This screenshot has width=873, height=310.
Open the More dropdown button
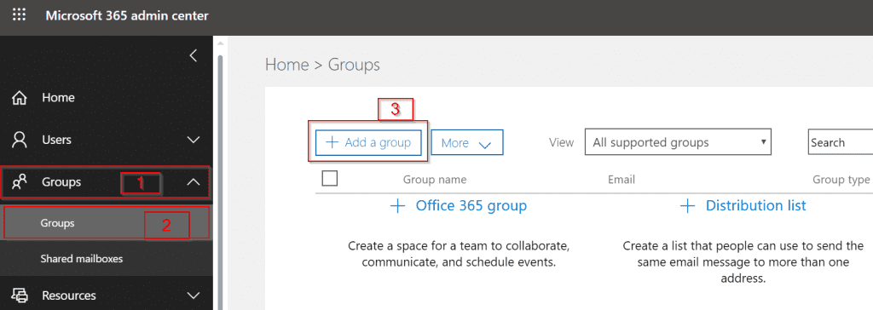(467, 142)
